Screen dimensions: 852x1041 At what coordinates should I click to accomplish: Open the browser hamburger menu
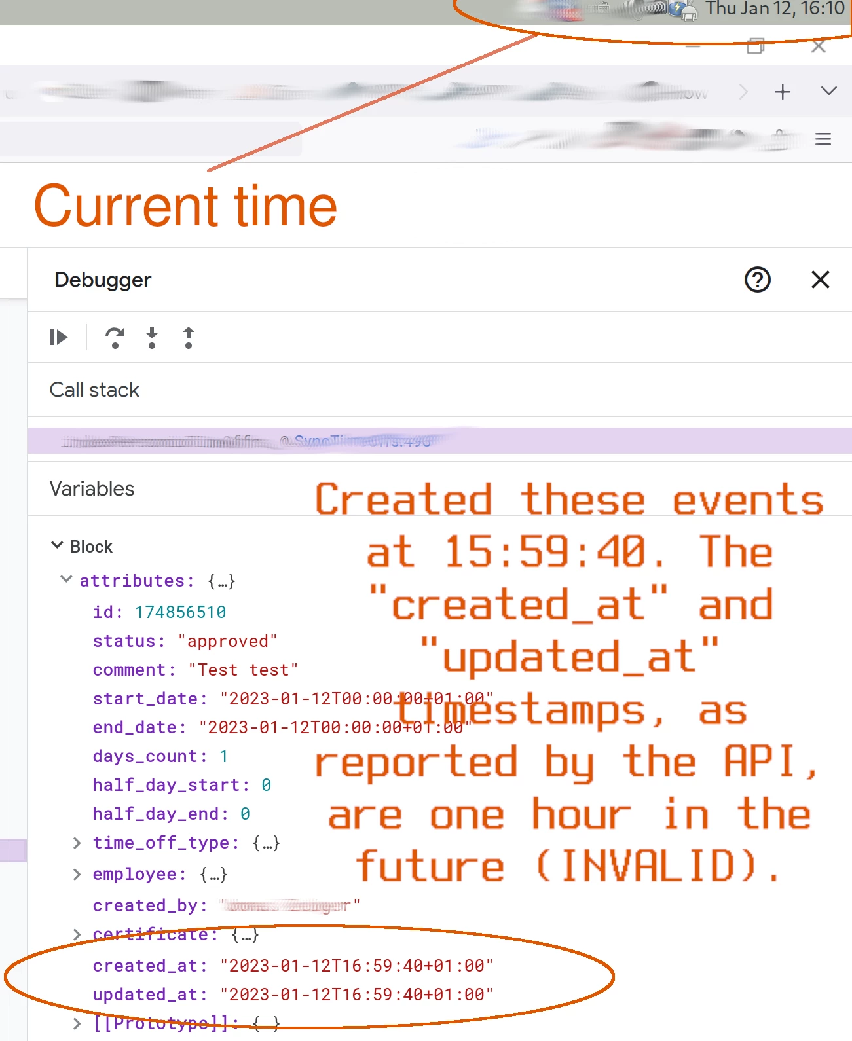coord(823,139)
